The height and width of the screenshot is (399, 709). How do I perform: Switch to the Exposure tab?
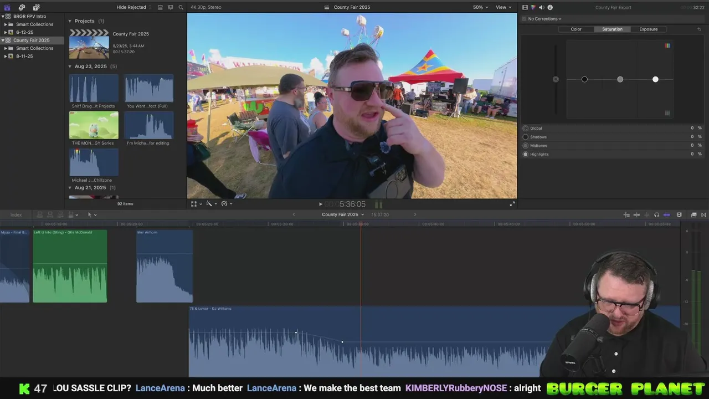[x=648, y=29]
